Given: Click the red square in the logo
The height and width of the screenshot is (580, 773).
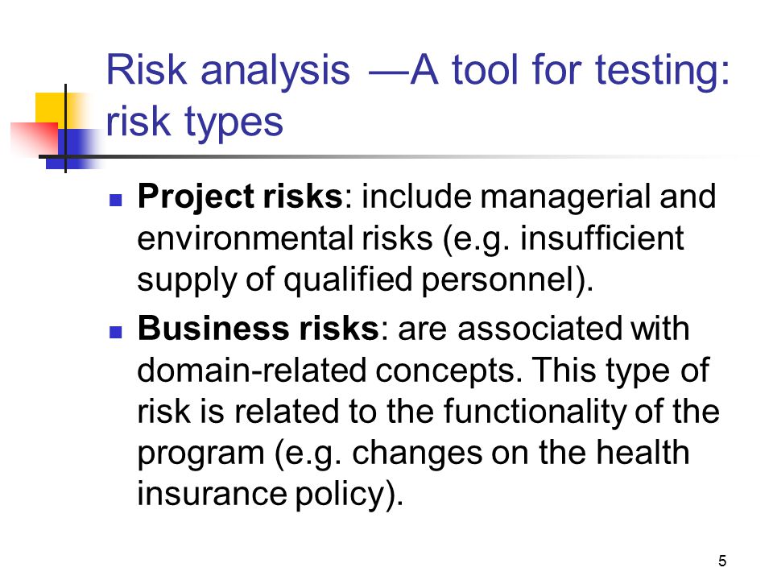Looking at the screenshot, I should point(35,138).
